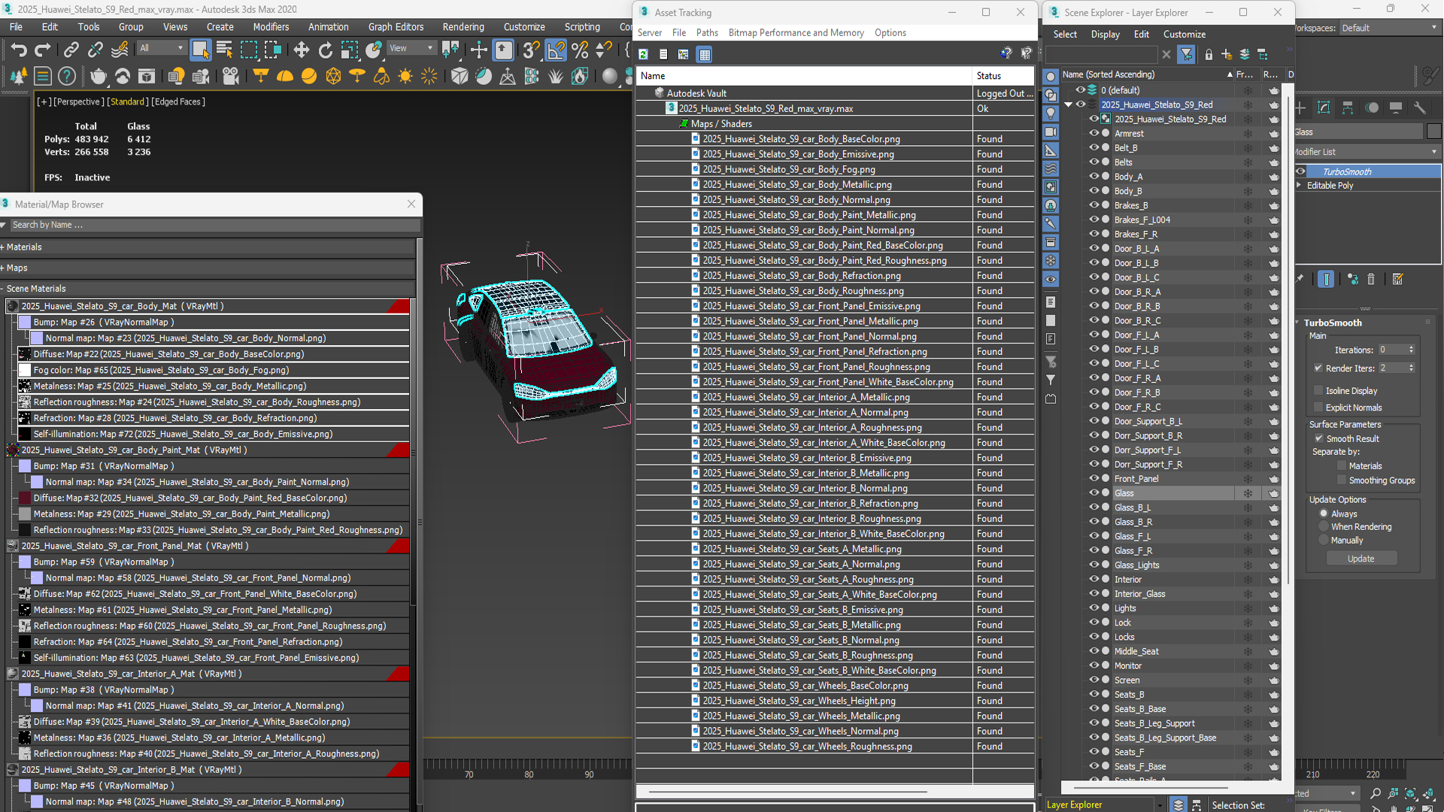The width and height of the screenshot is (1444, 812).
Task: Collapse the Scene Materials group
Action: pyautogui.click(x=3, y=289)
